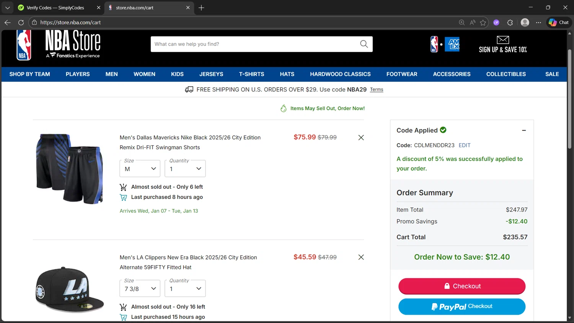574x323 pixels.
Task: Open the Size dropdown for Mavericks shorts
Action: tap(140, 168)
